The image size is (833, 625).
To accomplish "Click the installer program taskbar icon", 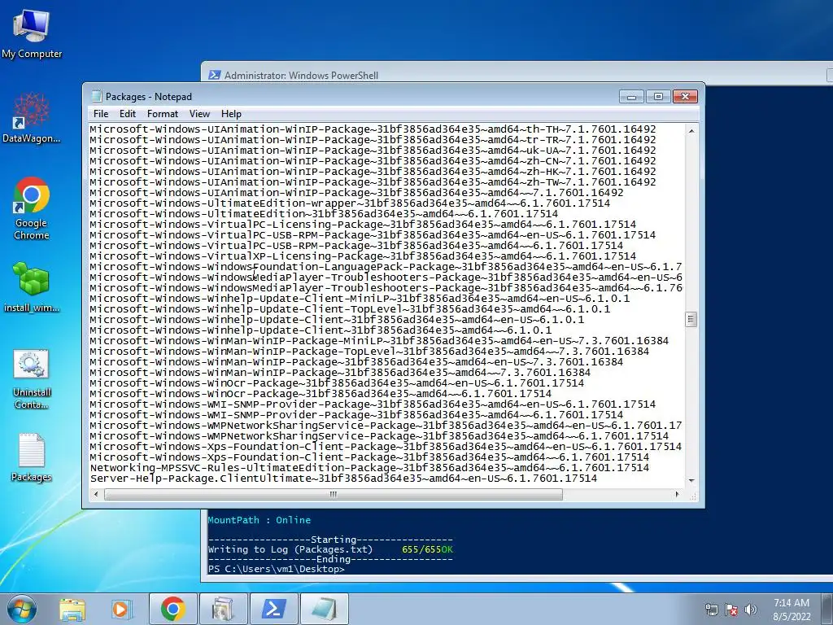I will (x=223, y=609).
